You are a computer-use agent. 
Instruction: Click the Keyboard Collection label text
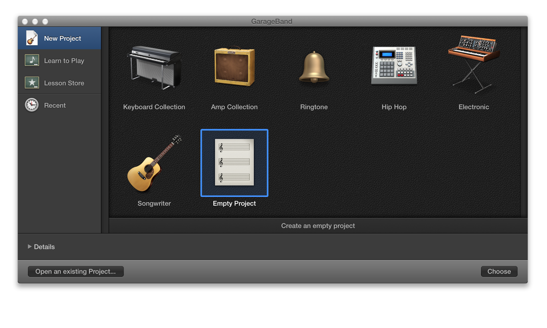tap(154, 107)
